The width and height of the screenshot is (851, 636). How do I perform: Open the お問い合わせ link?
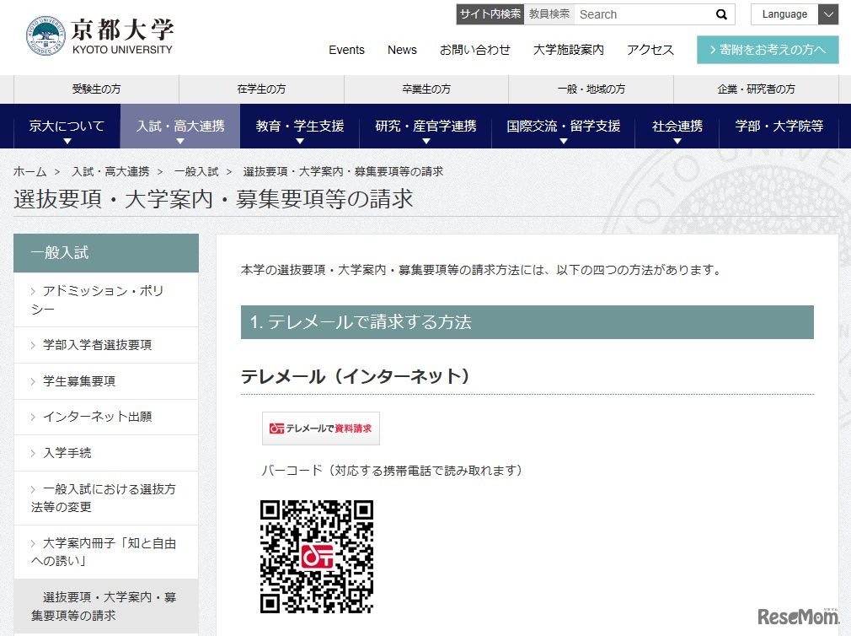pos(475,50)
